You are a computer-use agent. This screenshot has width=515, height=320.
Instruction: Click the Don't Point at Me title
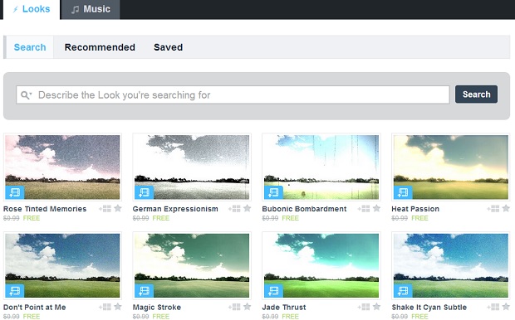click(x=35, y=308)
